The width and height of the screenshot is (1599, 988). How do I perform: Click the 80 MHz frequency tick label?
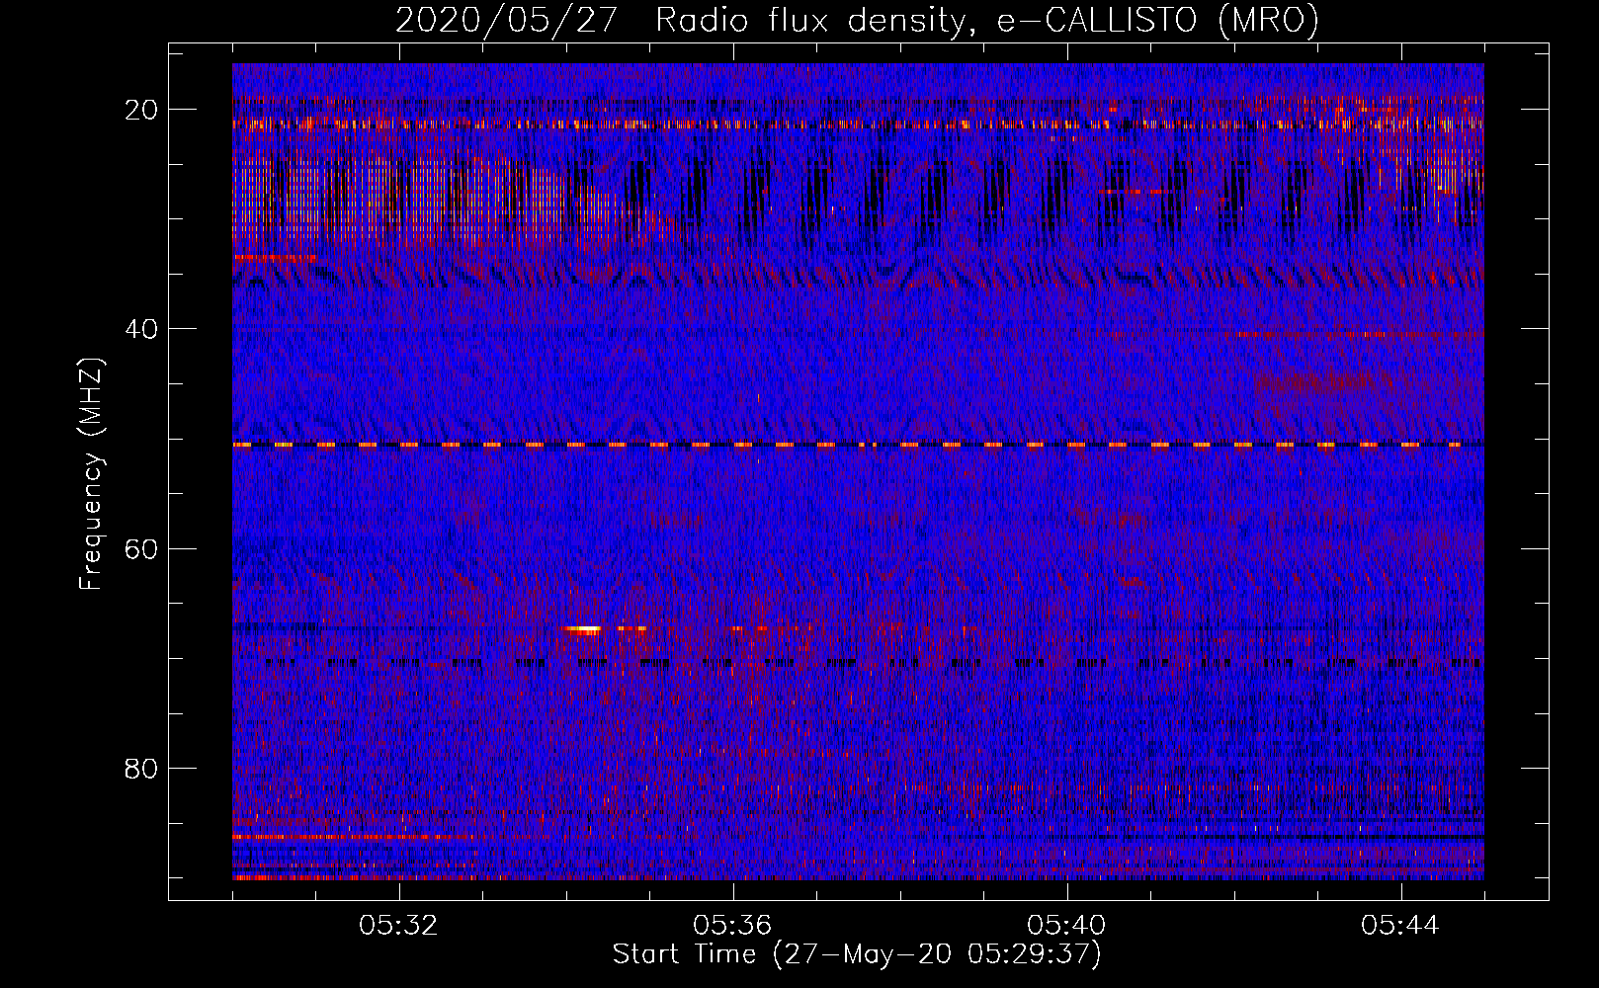tap(142, 768)
